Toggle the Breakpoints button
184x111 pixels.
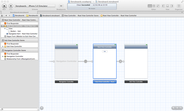tap(61, 6)
